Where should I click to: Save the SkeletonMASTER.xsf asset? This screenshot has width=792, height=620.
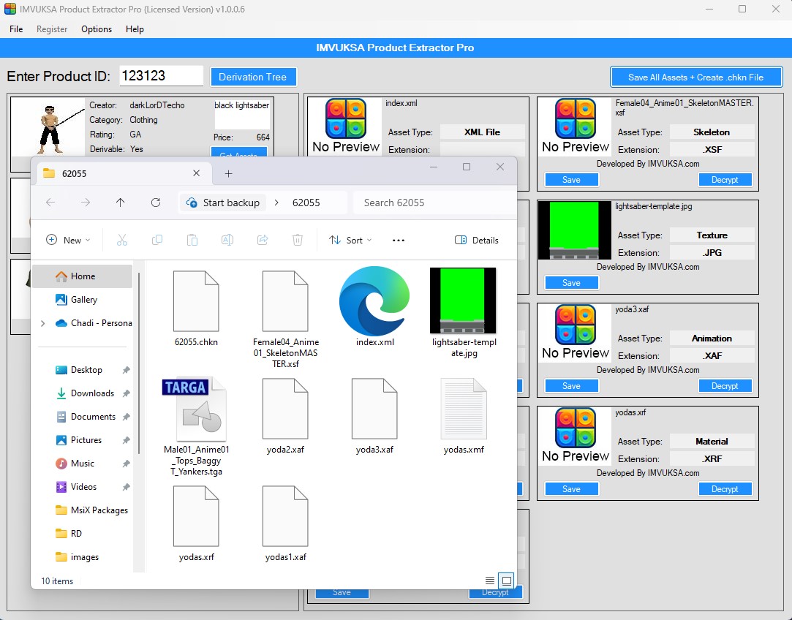(x=571, y=180)
